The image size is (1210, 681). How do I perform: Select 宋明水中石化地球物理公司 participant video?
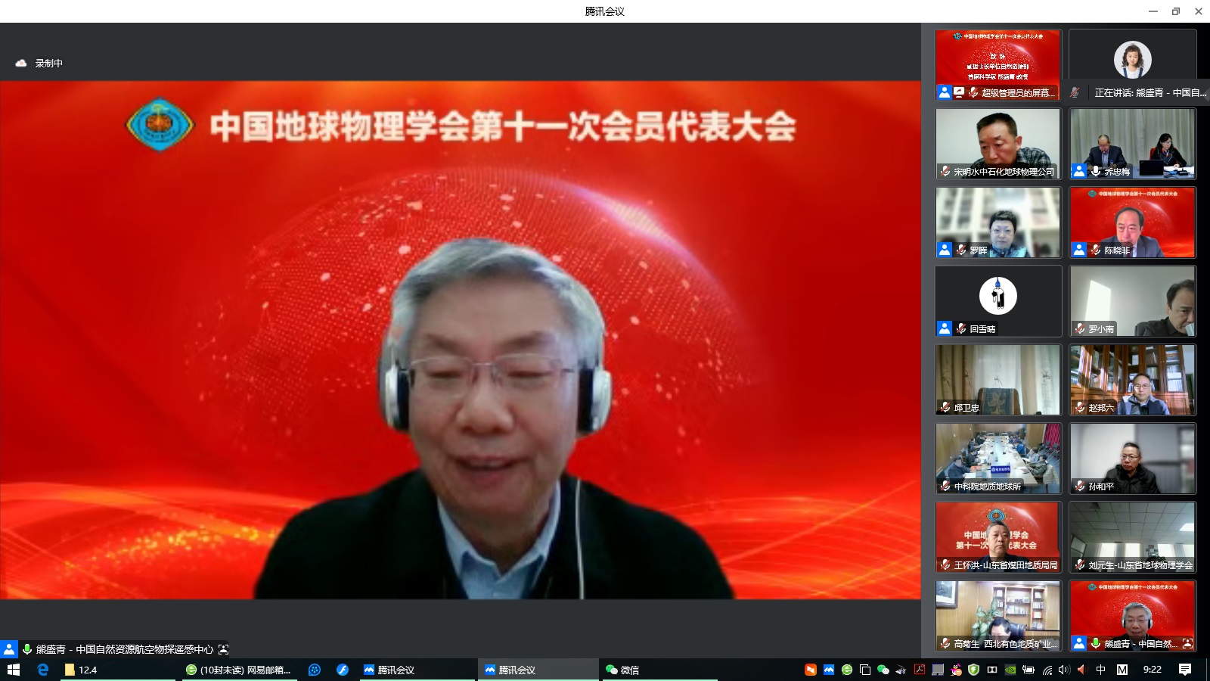click(998, 144)
